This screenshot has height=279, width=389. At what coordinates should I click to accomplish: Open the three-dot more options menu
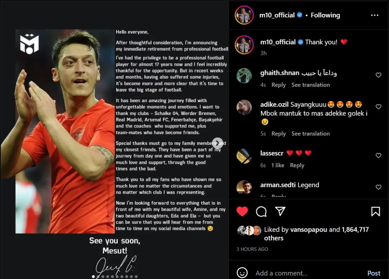[374, 15]
